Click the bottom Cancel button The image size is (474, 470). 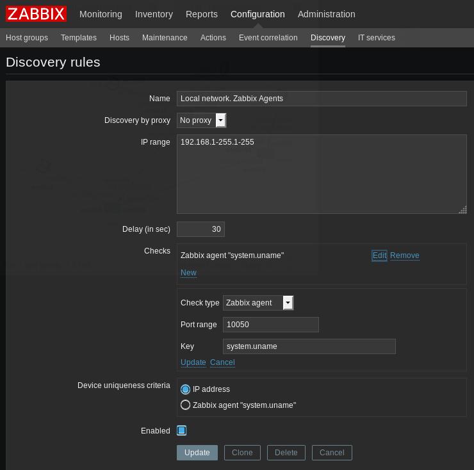pos(332,453)
